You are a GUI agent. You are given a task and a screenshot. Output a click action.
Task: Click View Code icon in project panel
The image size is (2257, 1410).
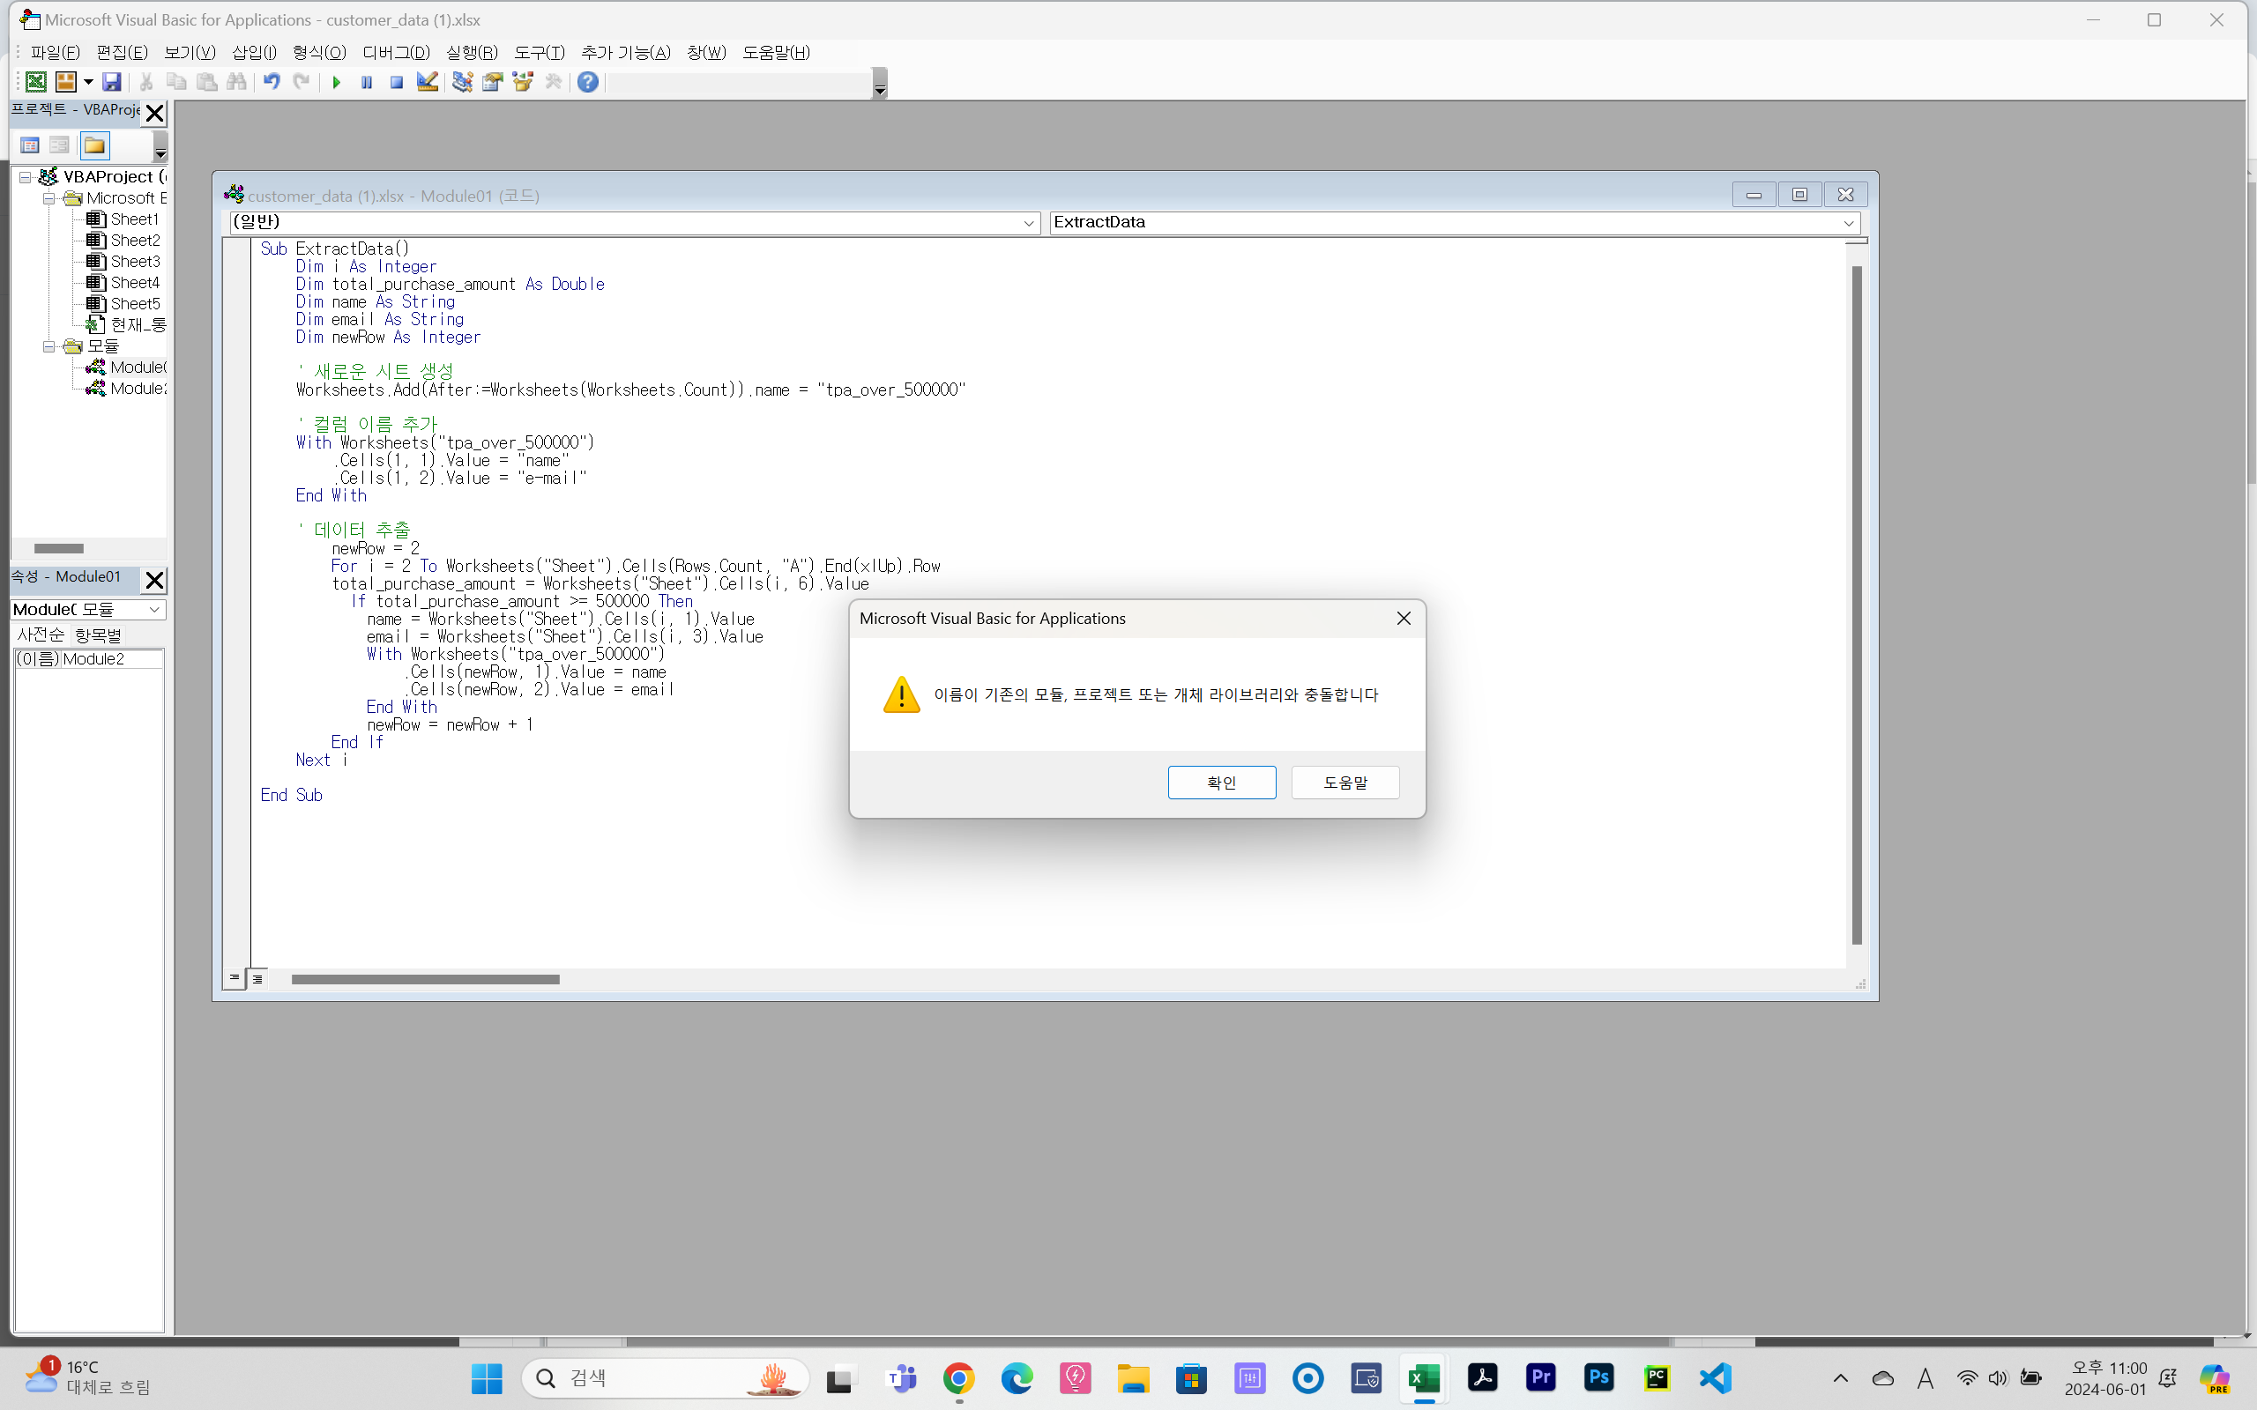pyautogui.click(x=30, y=145)
